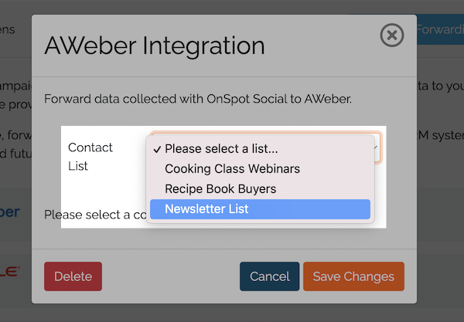The image size is (464, 322).
Task: Click the Contact List dropdown arrow
Action: 376,145
